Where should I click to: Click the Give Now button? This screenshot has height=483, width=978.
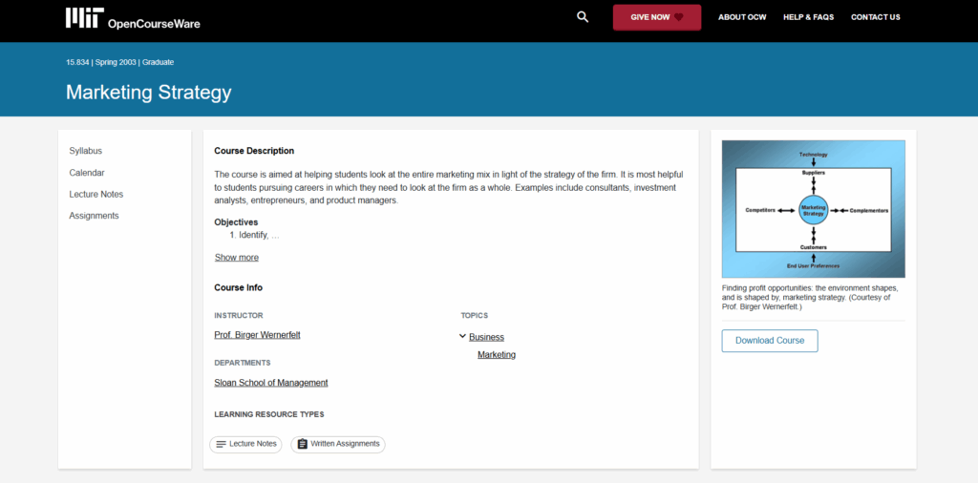[657, 17]
